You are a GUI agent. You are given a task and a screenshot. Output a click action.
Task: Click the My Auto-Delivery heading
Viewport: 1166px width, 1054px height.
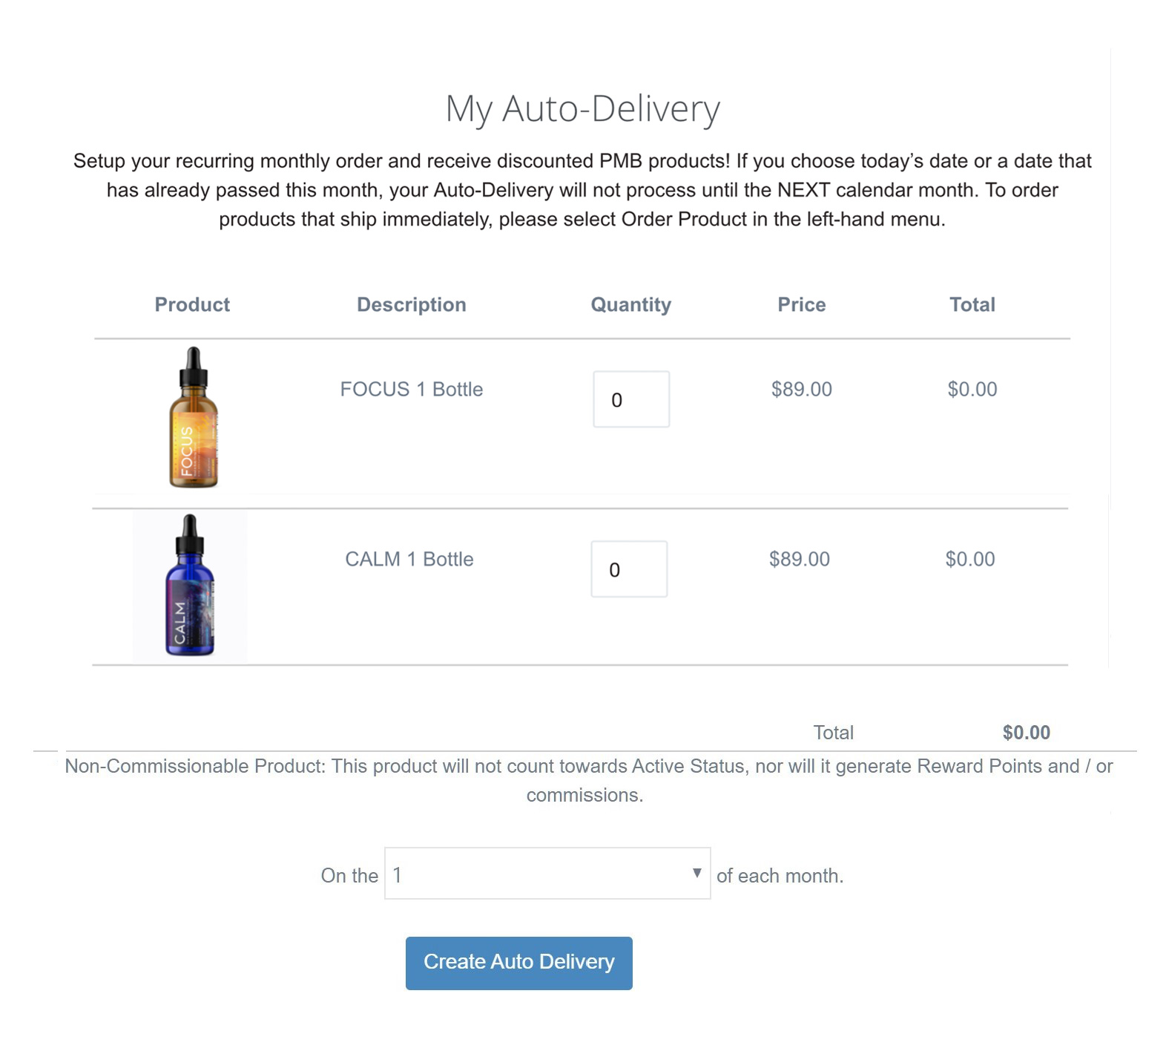click(x=583, y=109)
